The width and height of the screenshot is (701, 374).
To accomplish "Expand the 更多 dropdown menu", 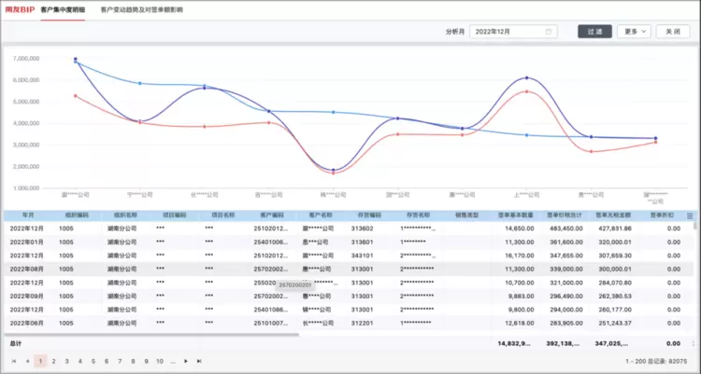I will pyautogui.click(x=632, y=32).
